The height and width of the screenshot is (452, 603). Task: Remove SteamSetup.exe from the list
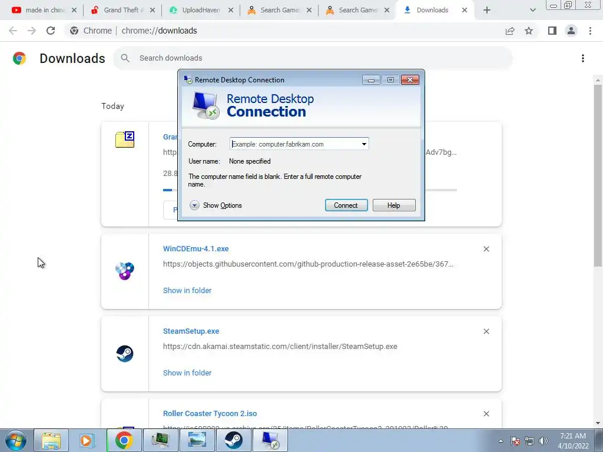point(486,331)
